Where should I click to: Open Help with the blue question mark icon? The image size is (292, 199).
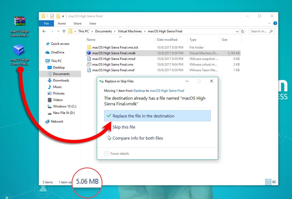pos(275,23)
